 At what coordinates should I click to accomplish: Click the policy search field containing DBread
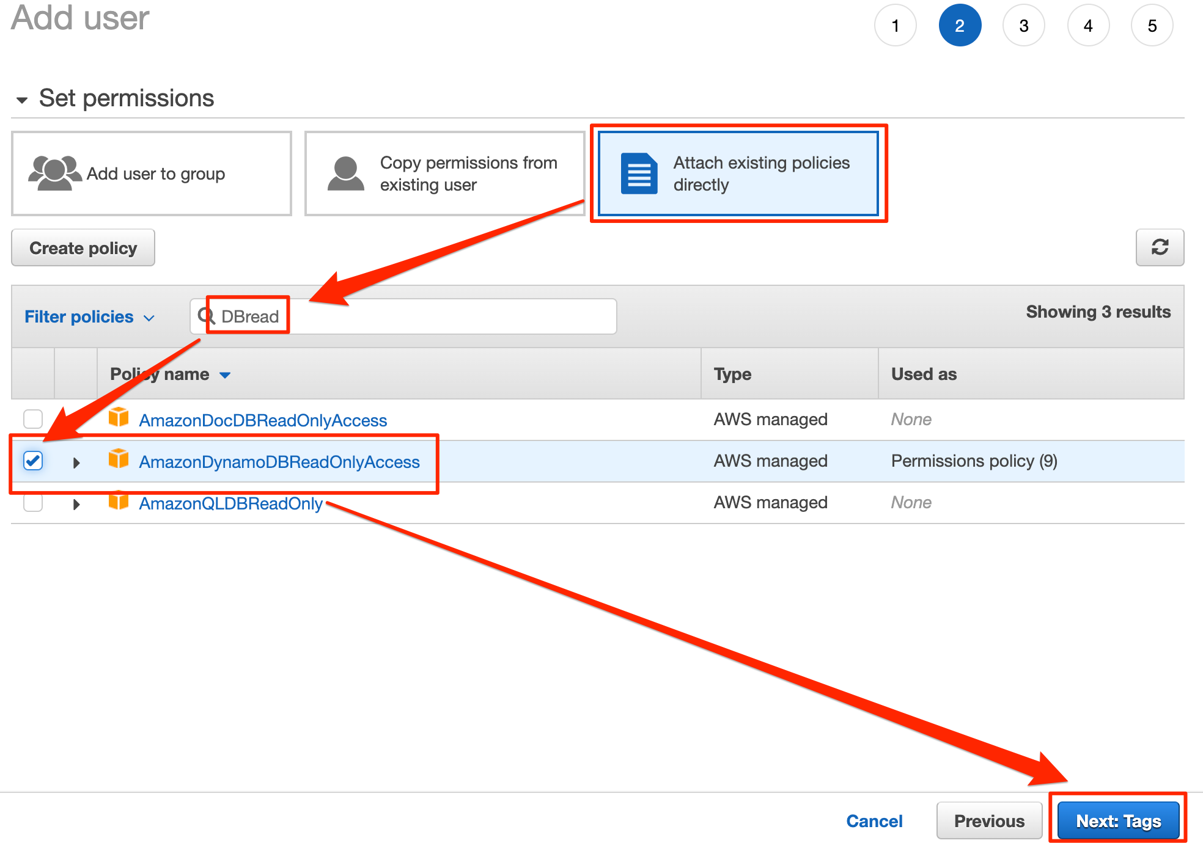tap(403, 316)
